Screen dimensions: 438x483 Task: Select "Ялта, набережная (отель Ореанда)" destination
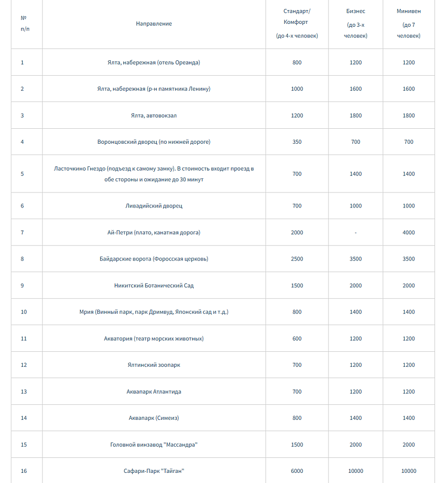[x=154, y=63]
